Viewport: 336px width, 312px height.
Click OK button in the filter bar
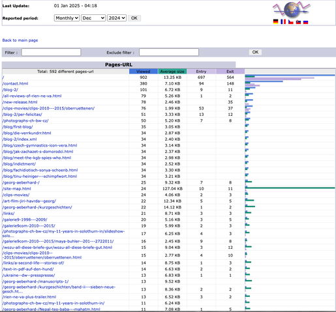(255, 52)
